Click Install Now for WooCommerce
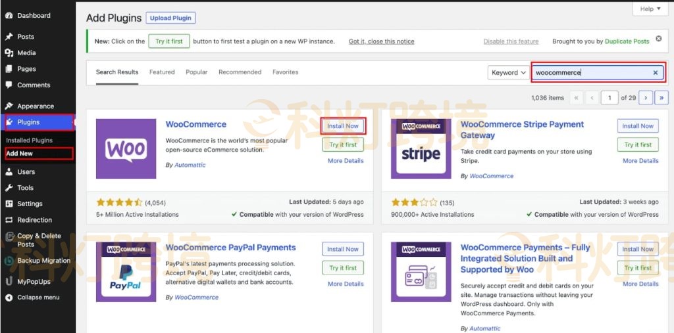 pyautogui.click(x=343, y=126)
